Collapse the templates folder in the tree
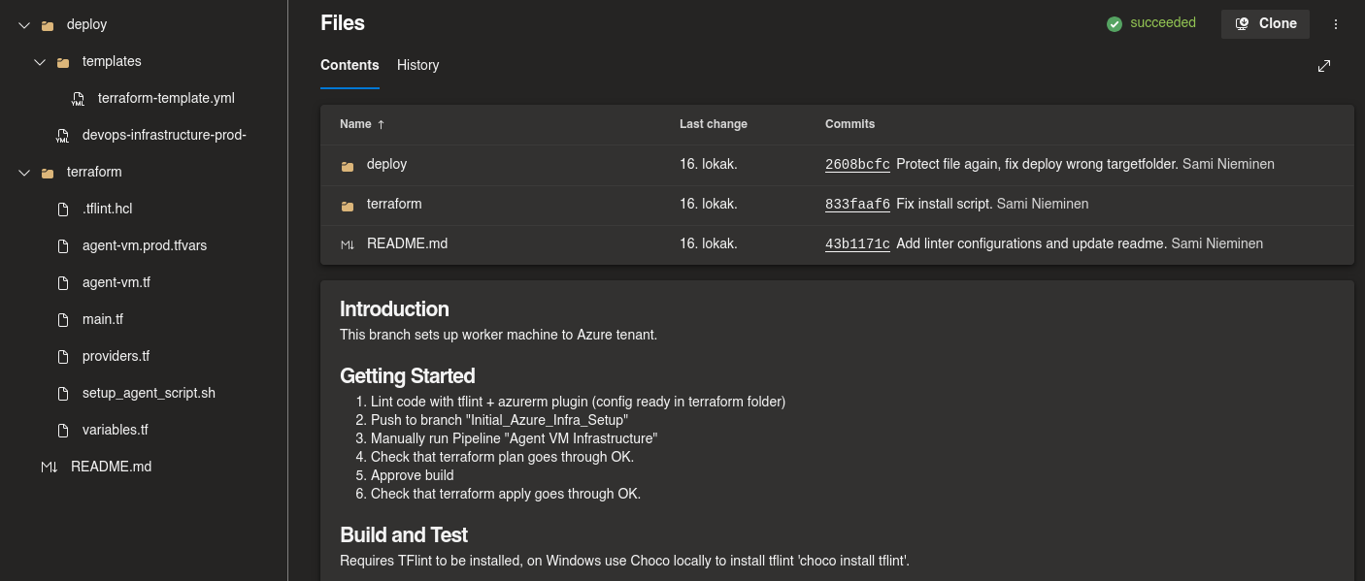This screenshot has height=581, width=1365. (x=40, y=61)
